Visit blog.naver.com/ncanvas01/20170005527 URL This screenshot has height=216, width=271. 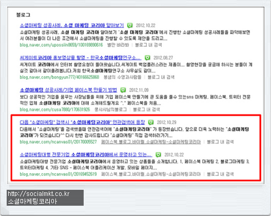[x=58, y=142]
